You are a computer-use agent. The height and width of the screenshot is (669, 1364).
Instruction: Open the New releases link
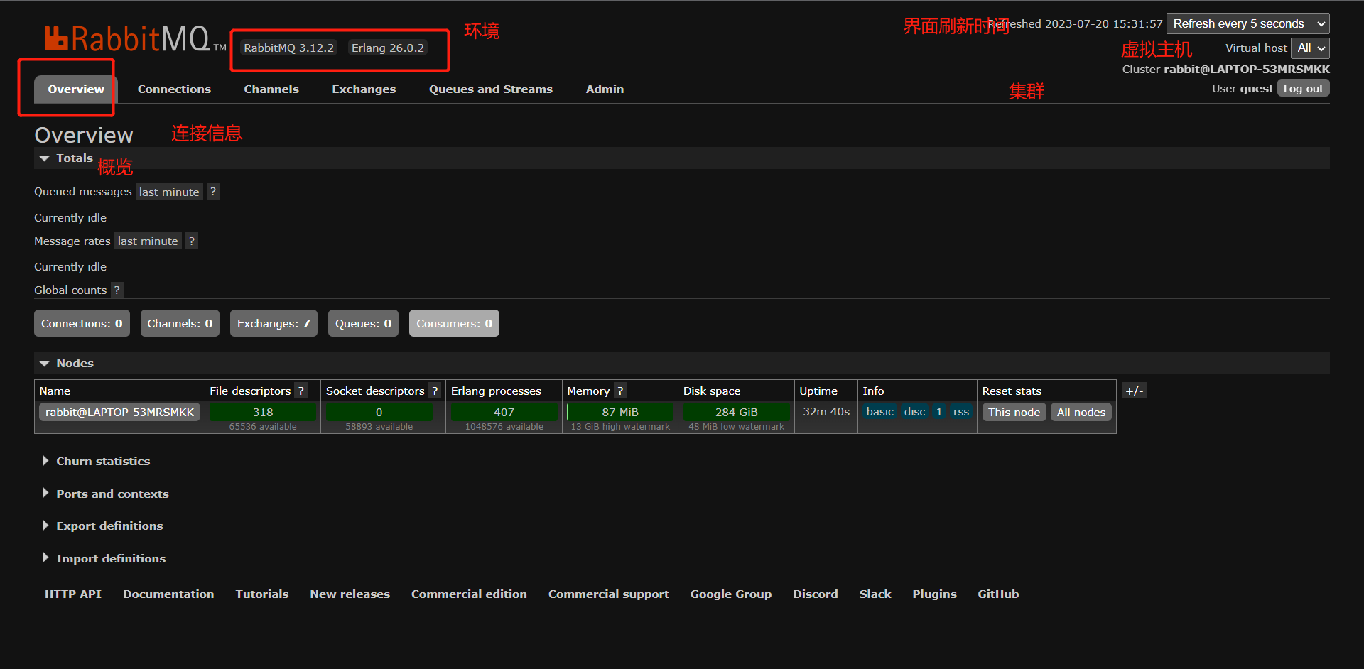[x=350, y=594]
